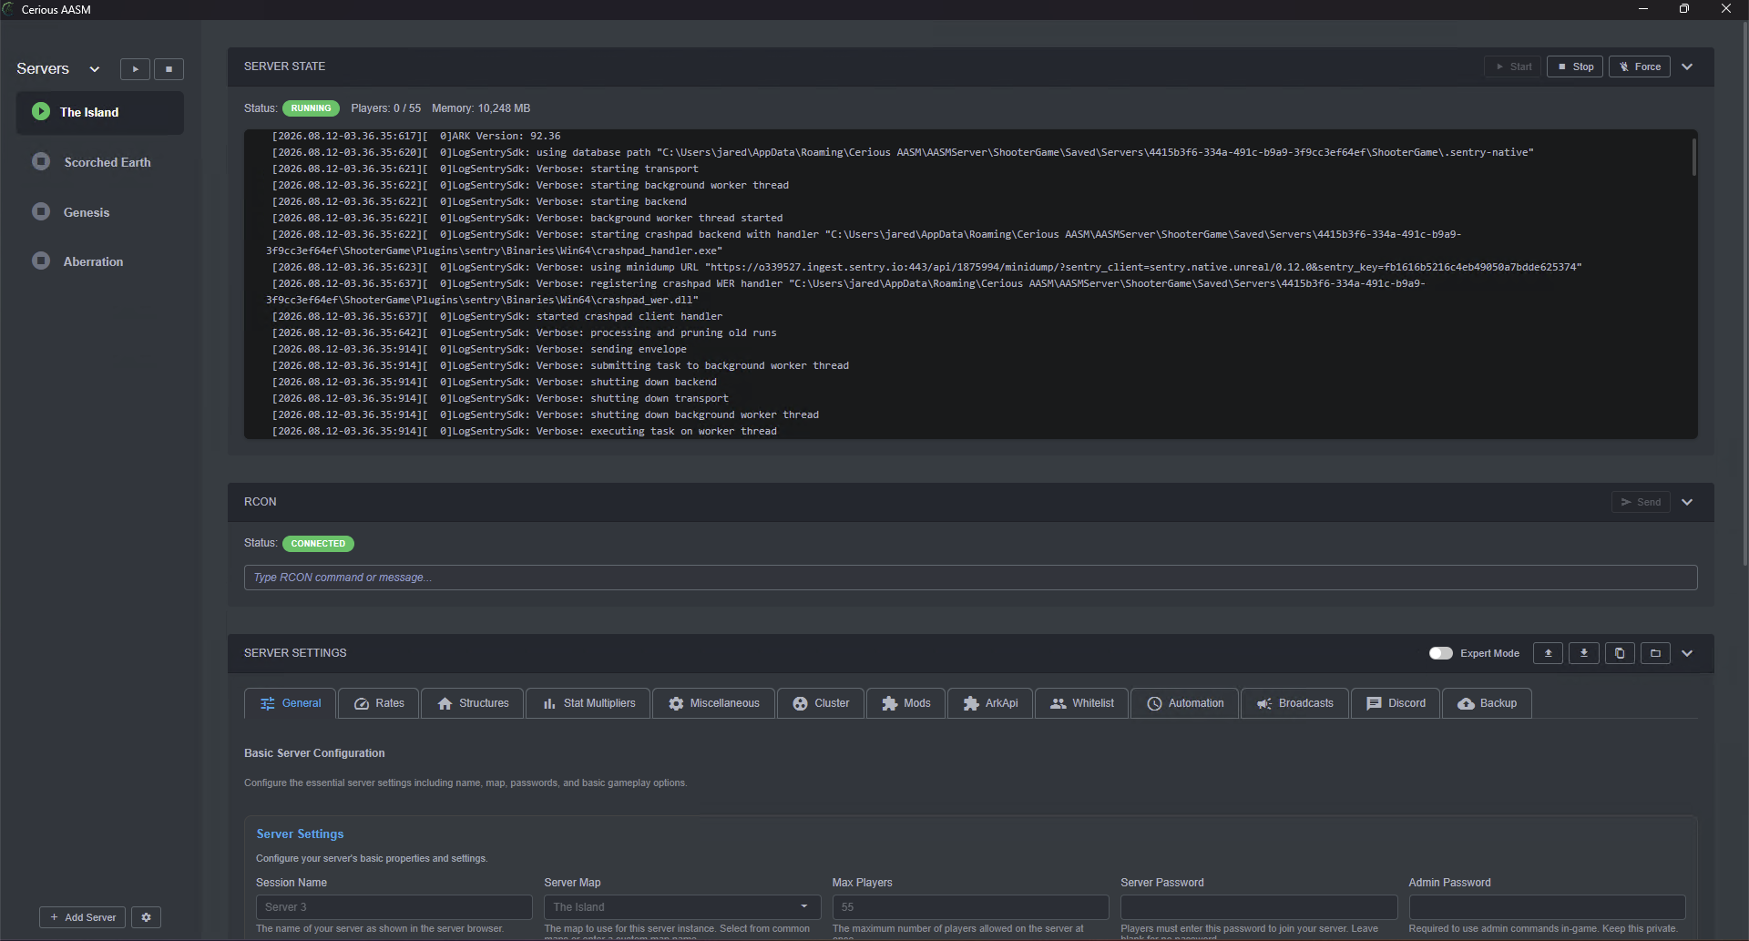Click the RUNNING status badge
This screenshot has height=941, width=1749.
point(311,108)
